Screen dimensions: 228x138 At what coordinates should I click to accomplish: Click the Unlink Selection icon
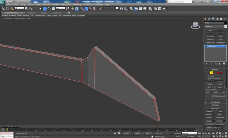(x=7, y=9)
